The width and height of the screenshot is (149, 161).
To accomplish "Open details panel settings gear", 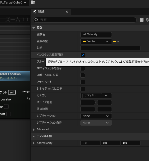I will point(147,20).
